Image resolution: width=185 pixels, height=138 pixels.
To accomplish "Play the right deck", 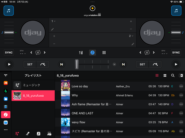I will tap(176, 64).
